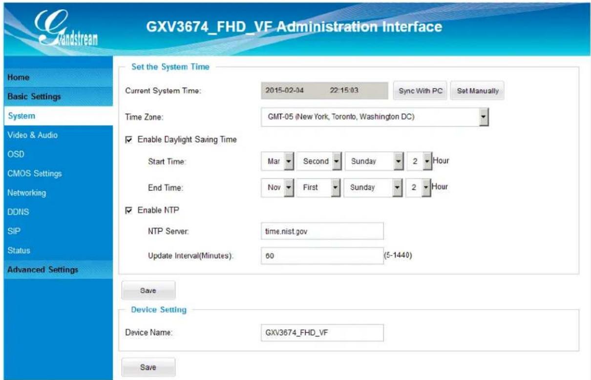This screenshot has width=591, height=380.
Task: Click Sync With PC button
Action: click(x=420, y=91)
